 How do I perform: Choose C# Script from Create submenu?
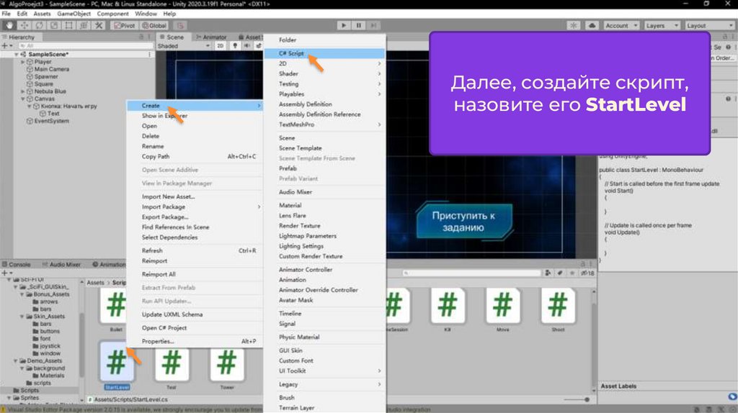325,53
